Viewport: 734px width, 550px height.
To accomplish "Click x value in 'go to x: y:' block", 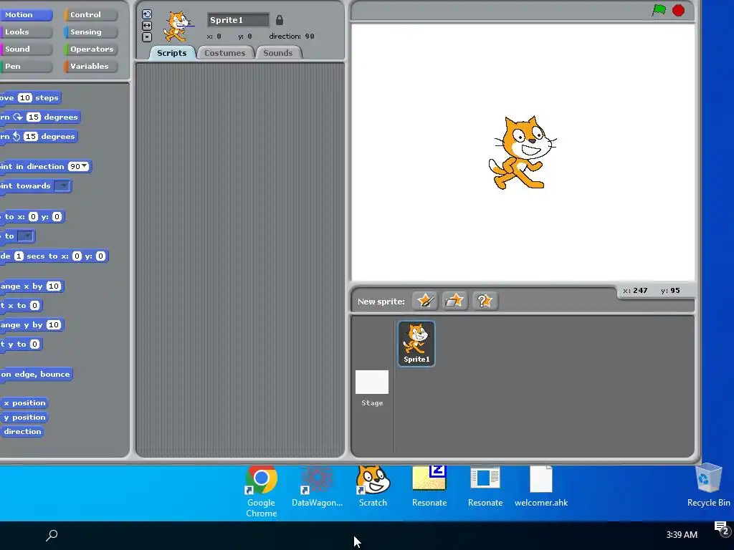I will (33, 216).
